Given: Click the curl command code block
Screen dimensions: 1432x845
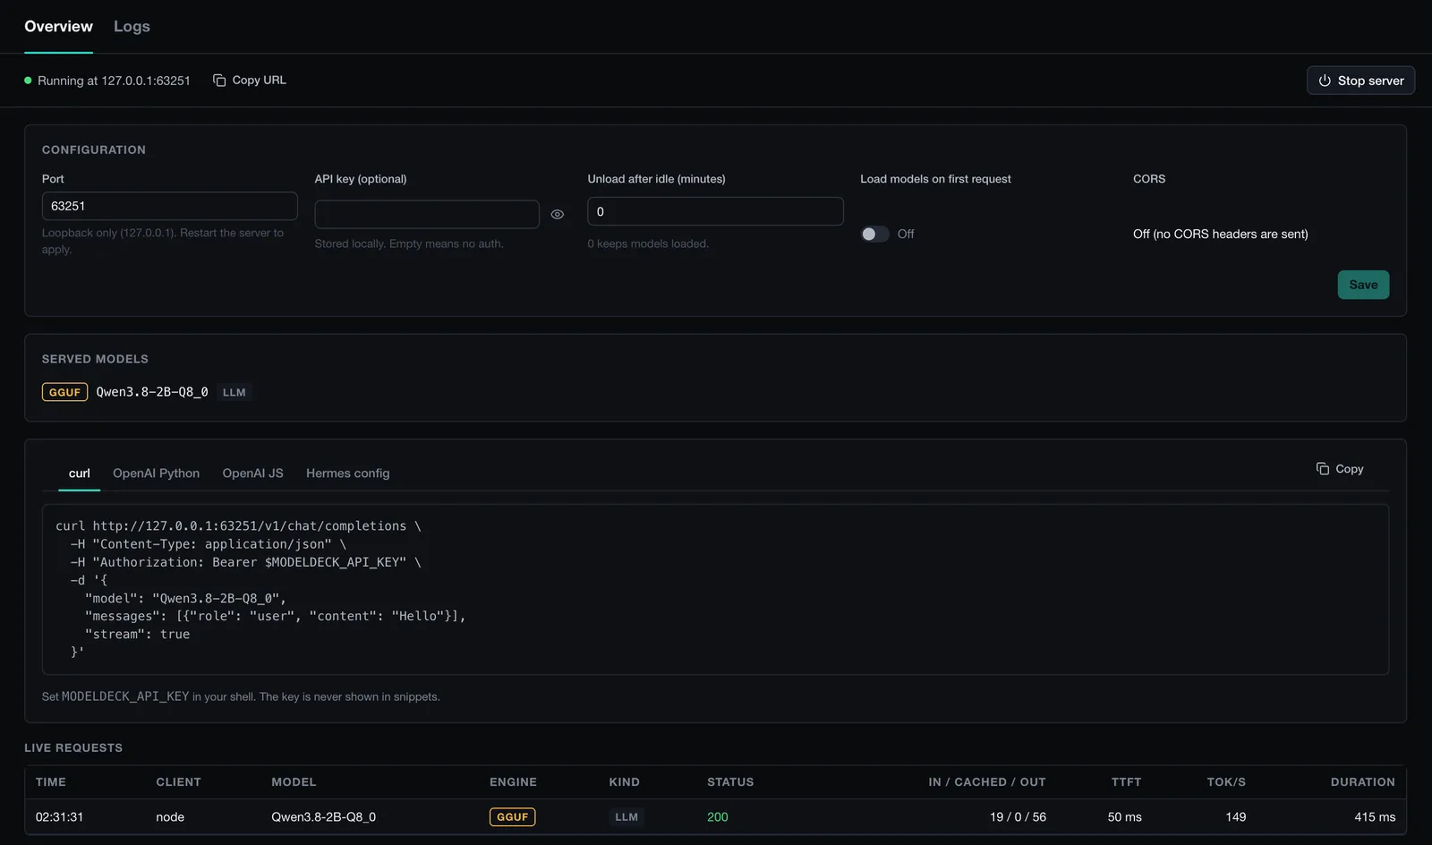Looking at the screenshot, I should [x=715, y=589].
